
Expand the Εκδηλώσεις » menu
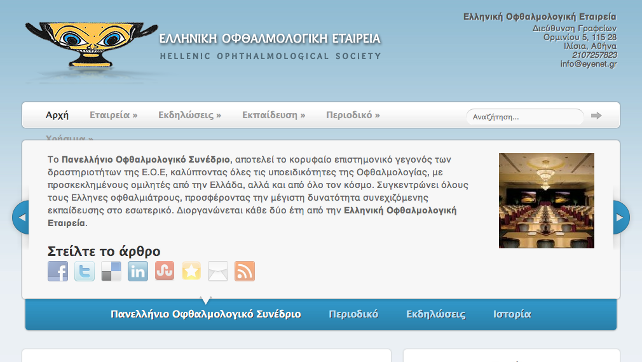[189, 115]
